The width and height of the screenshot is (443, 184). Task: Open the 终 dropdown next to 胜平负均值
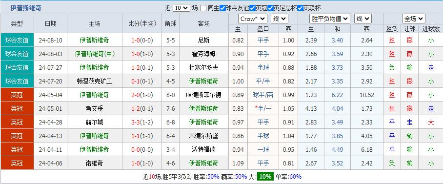(363, 19)
